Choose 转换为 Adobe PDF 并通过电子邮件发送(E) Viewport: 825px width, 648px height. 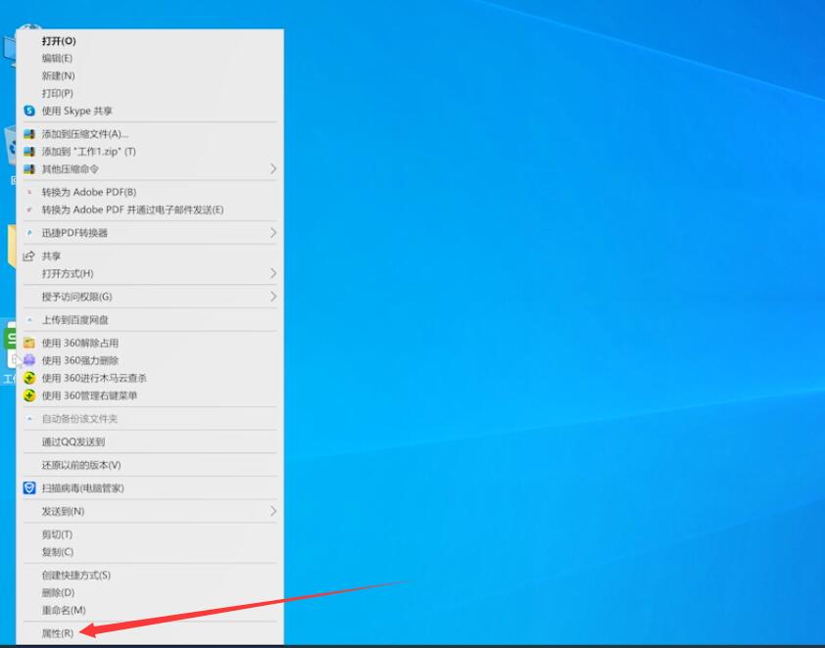point(132,209)
